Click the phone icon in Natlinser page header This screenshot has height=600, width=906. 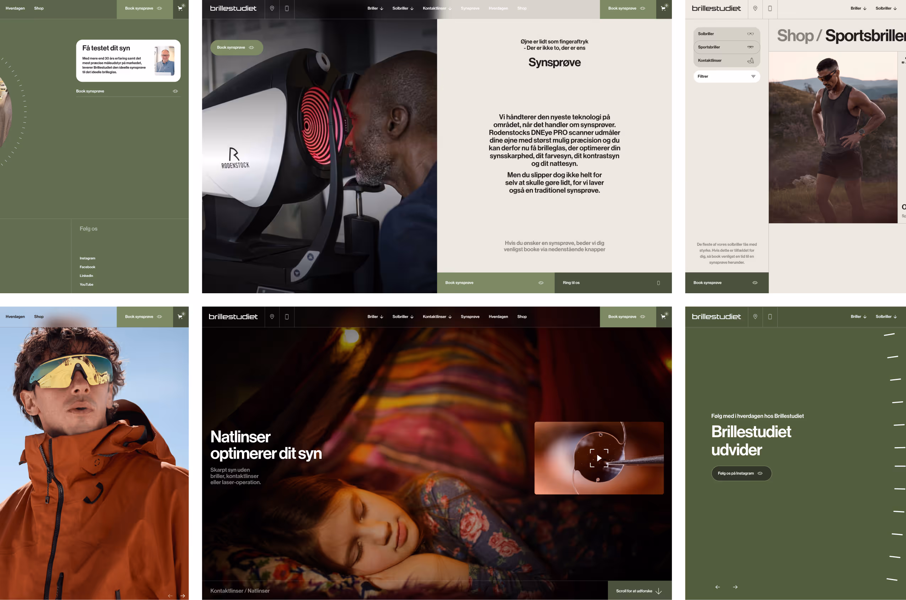(x=287, y=316)
